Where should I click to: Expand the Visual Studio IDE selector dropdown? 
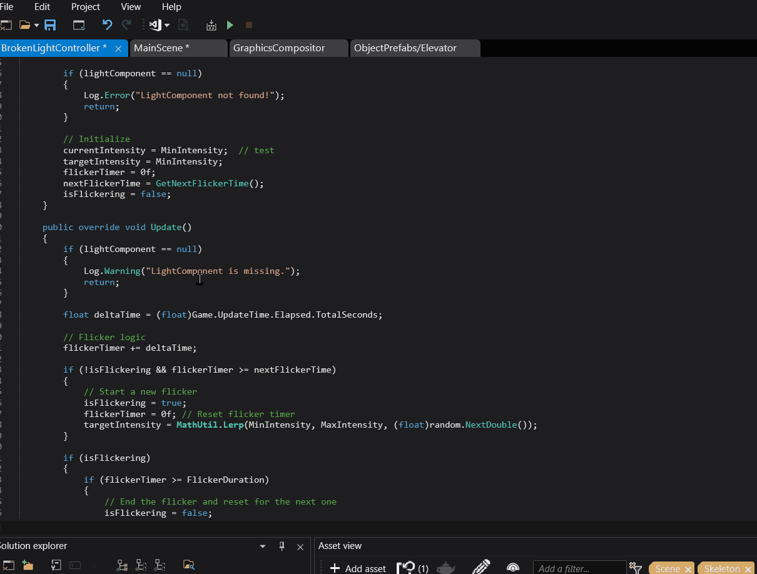pos(167,25)
